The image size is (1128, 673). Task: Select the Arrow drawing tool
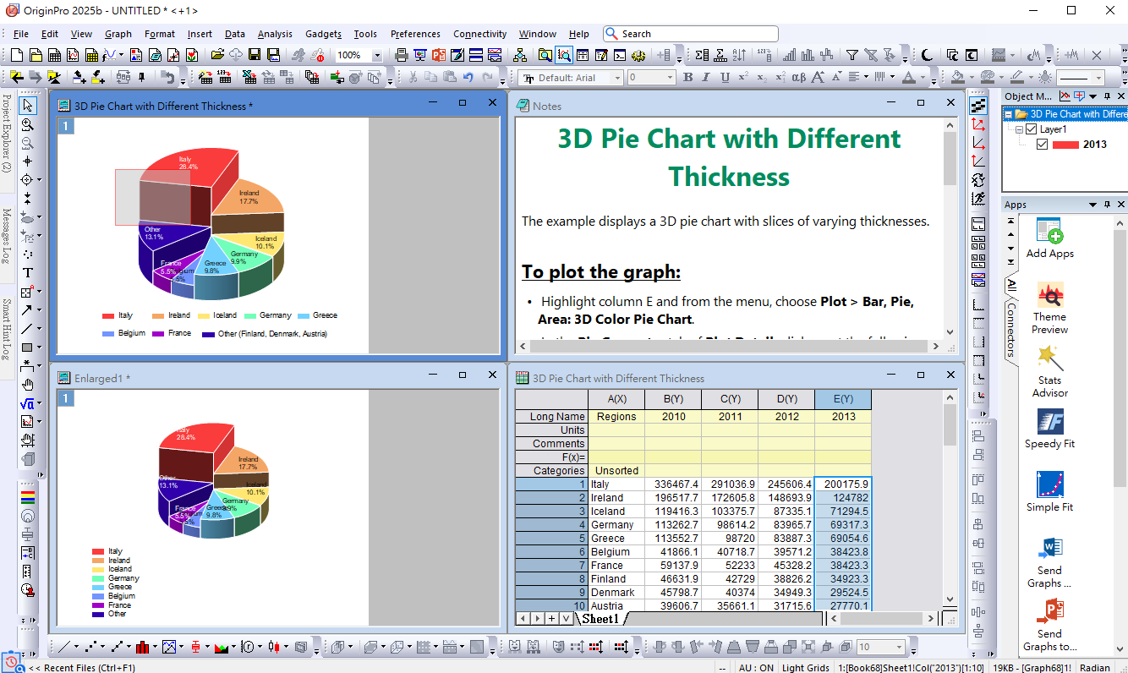click(28, 309)
